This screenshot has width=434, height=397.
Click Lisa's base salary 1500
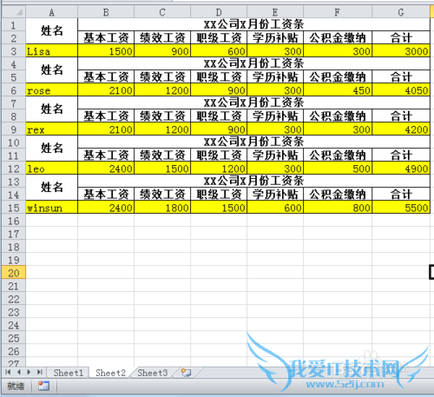[106, 51]
